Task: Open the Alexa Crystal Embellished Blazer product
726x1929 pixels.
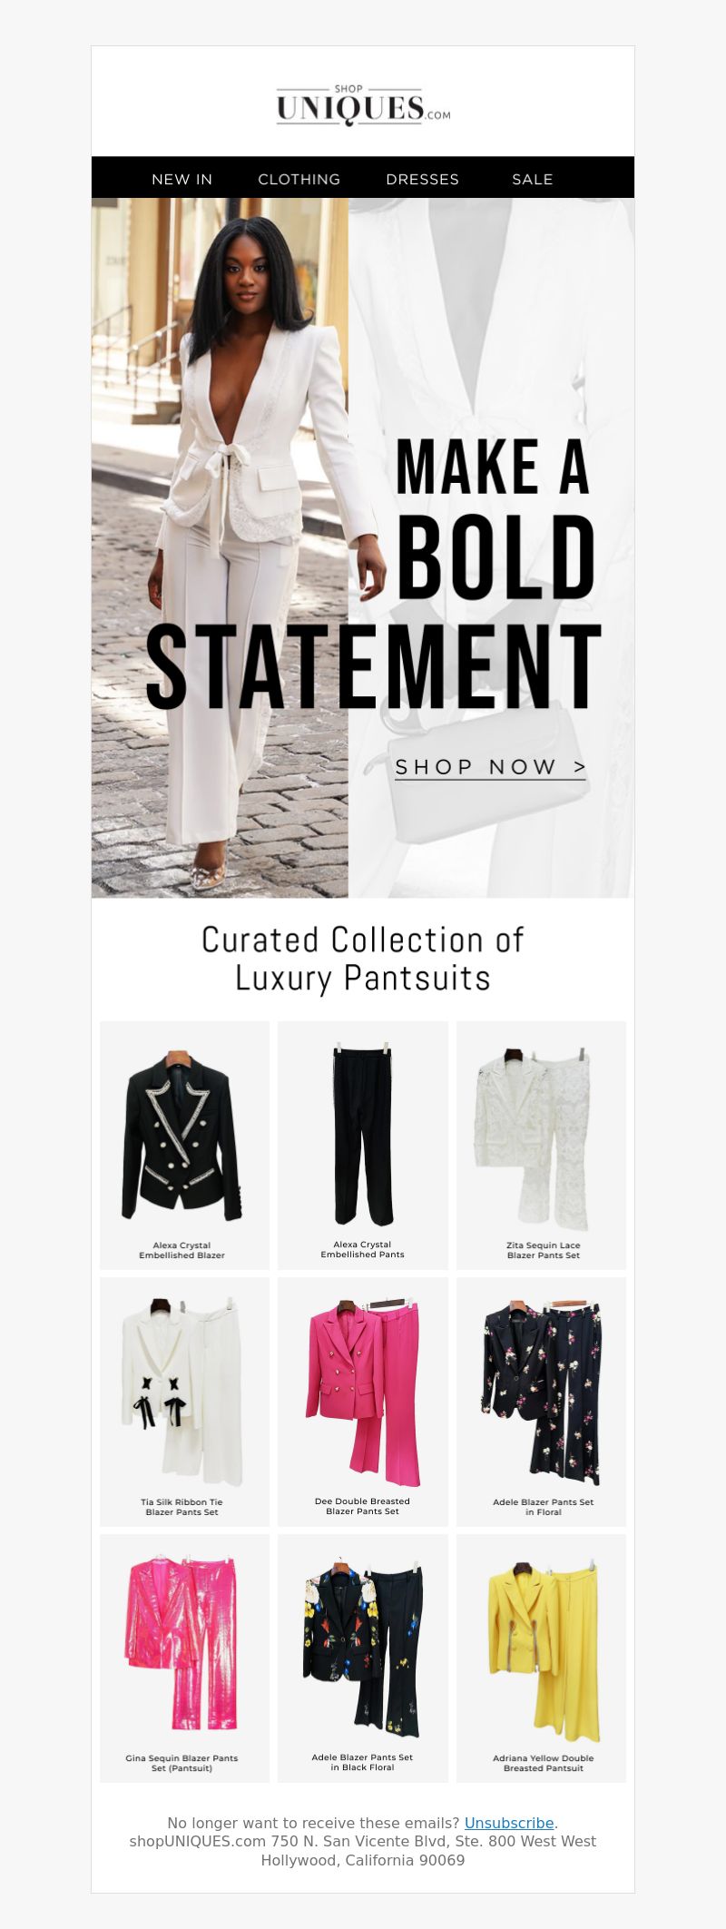Action: [x=184, y=1145]
